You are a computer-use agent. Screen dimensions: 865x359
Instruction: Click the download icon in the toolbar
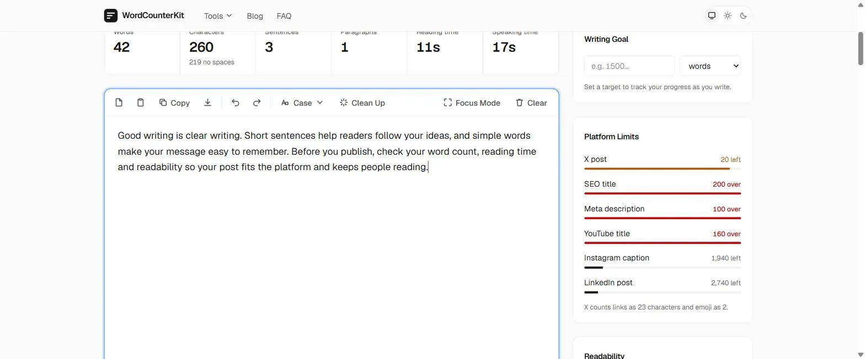(207, 102)
